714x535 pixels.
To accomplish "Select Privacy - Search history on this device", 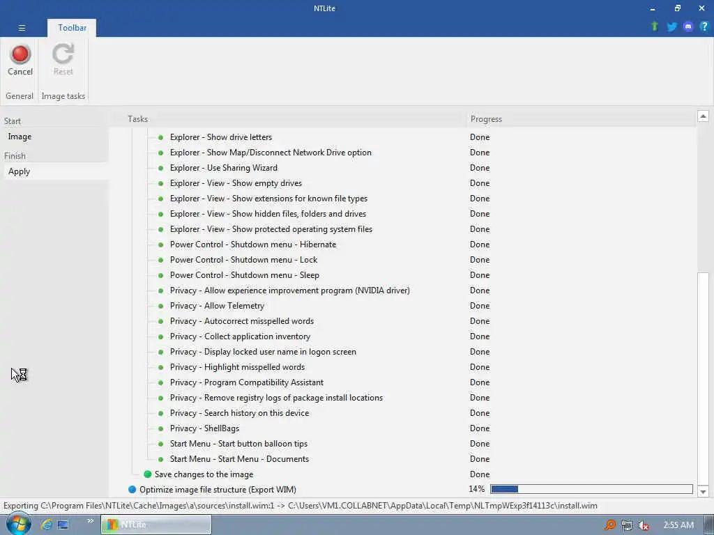I will click(239, 413).
